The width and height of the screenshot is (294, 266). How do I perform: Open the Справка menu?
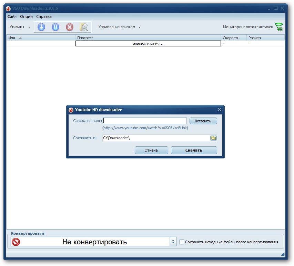pyautogui.click(x=44, y=16)
